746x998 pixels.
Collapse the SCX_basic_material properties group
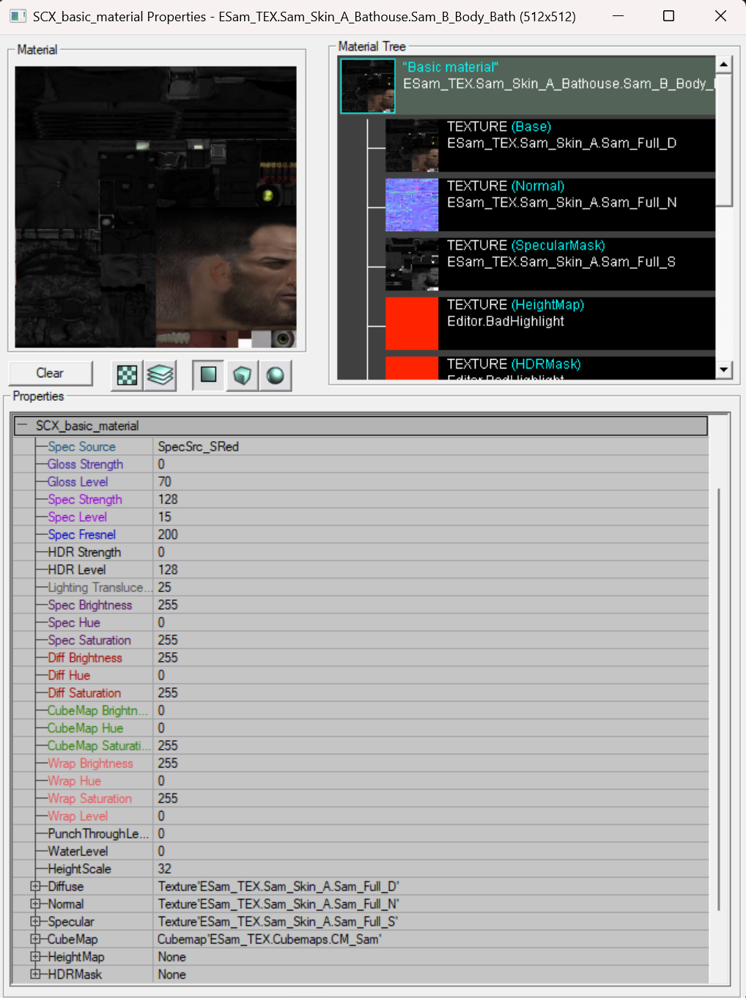pyautogui.click(x=22, y=425)
